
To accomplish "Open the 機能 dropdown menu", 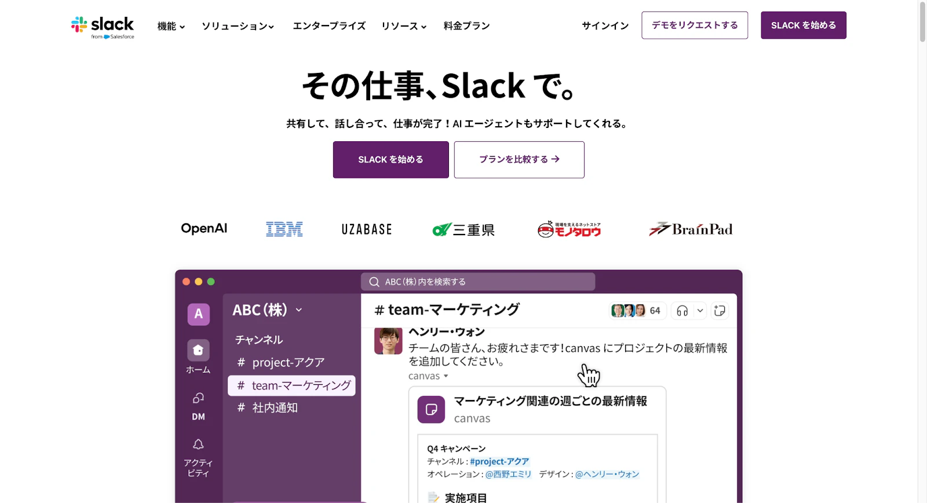I will point(171,26).
